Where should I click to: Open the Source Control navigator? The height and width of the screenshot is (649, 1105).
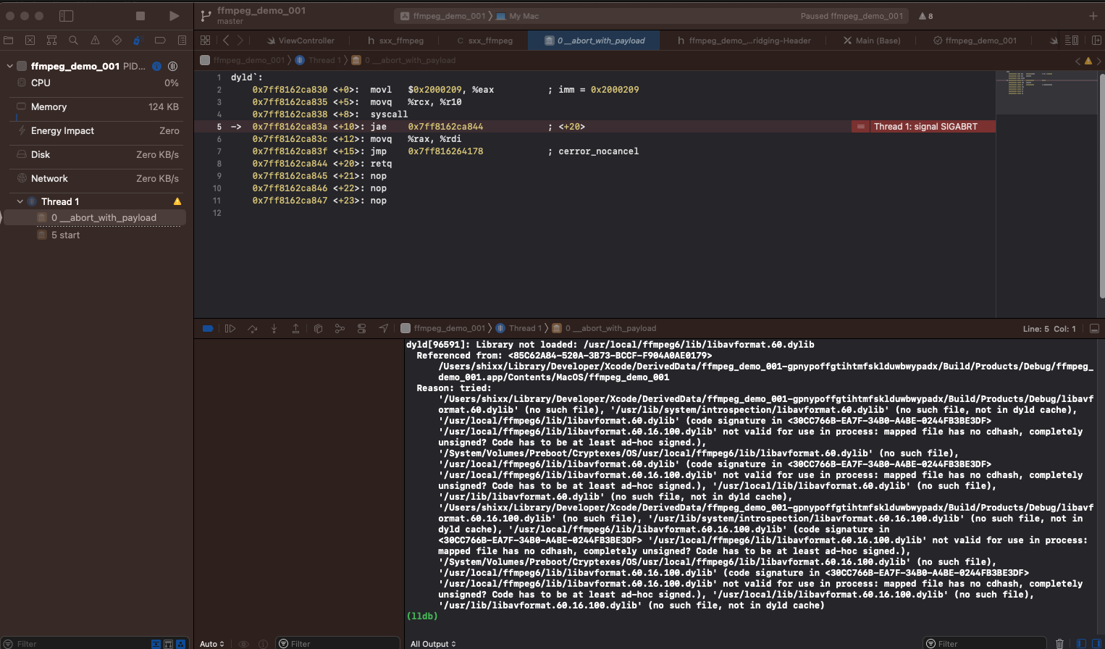pyautogui.click(x=30, y=41)
